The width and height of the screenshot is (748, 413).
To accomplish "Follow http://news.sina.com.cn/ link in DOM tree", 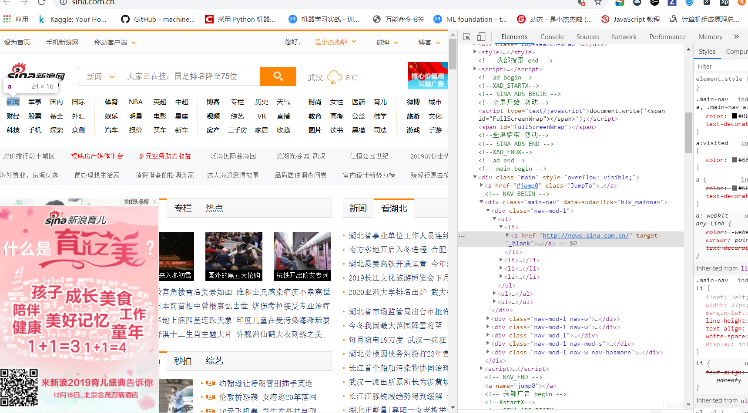I will pos(585,235).
